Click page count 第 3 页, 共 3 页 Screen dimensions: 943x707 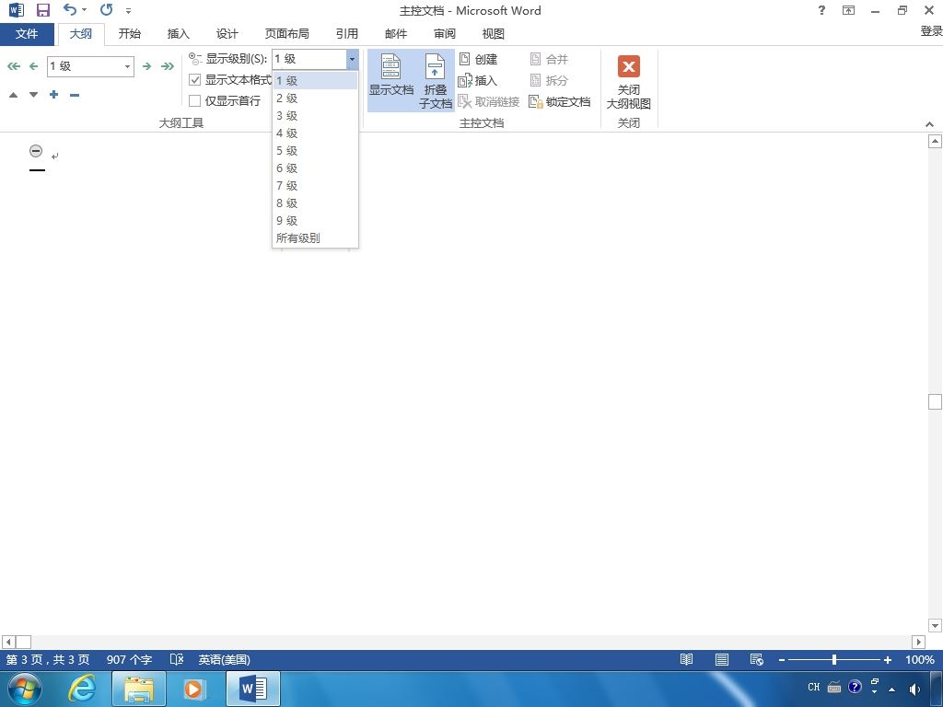coord(48,659)
